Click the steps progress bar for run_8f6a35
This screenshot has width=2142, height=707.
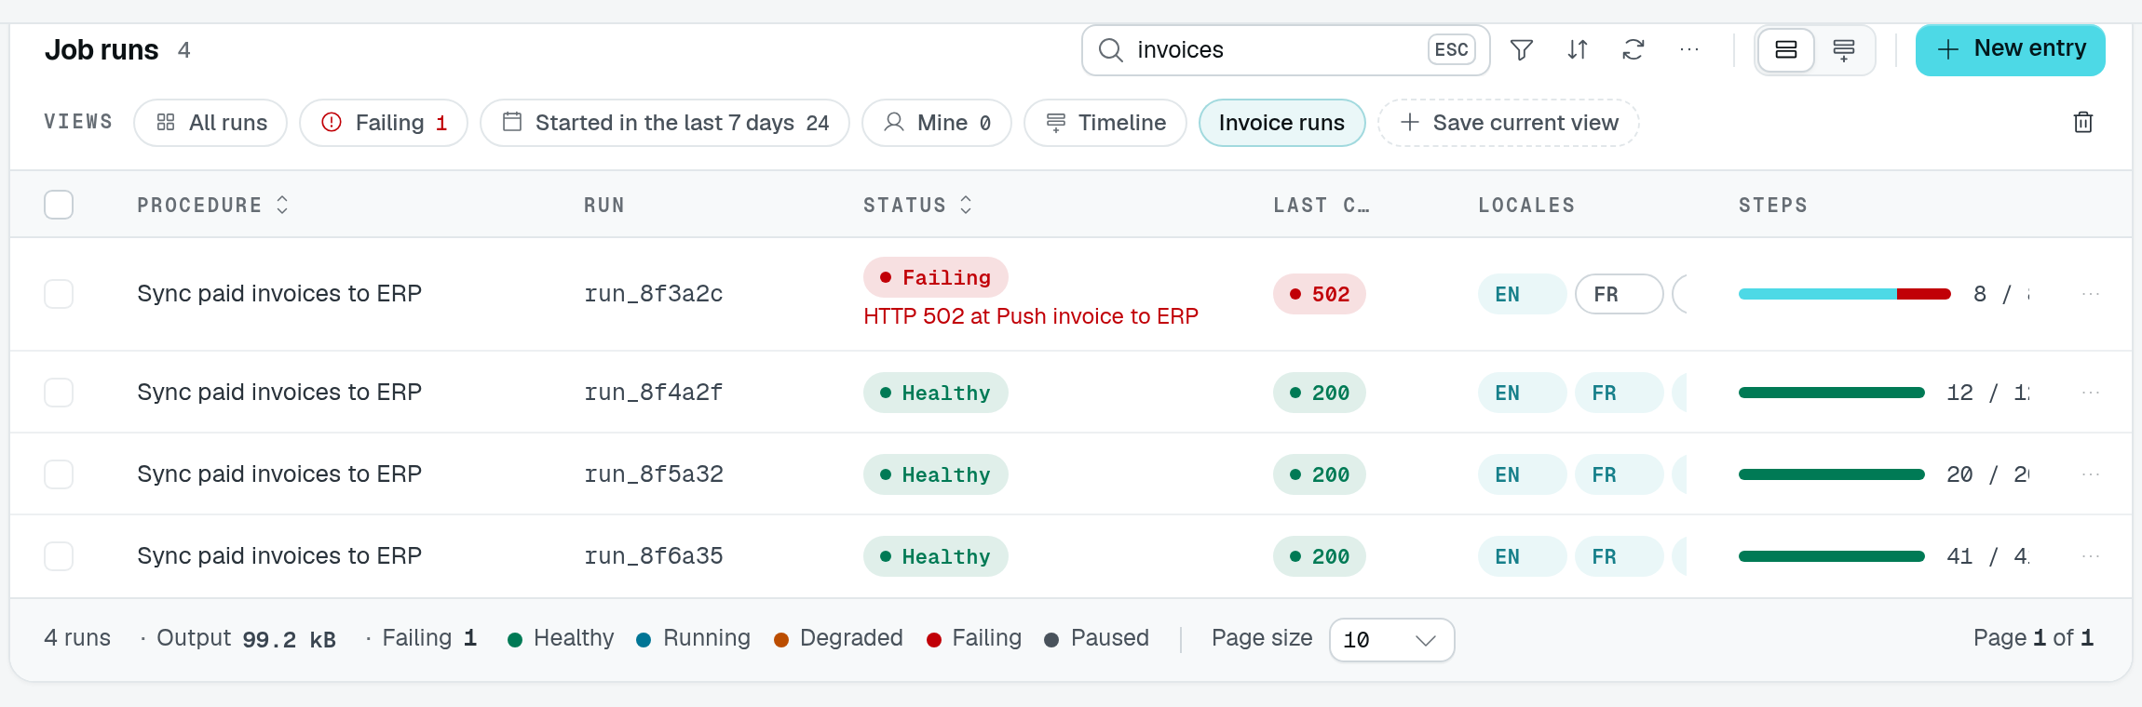click(x=1832, y=556)
